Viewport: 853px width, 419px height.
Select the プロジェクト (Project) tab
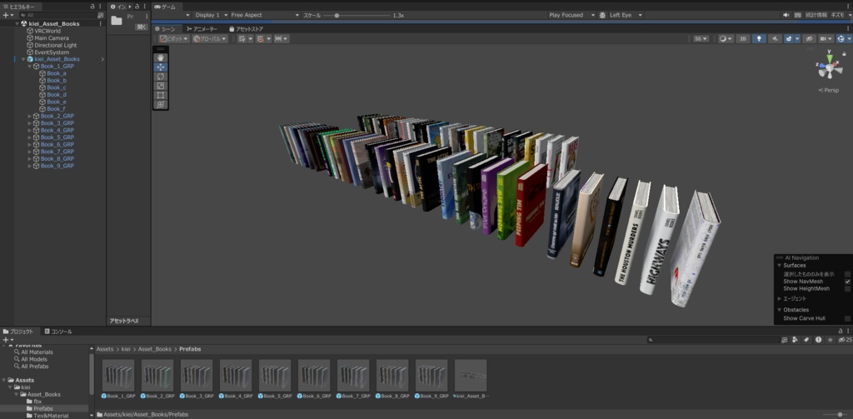coord(18,332)
